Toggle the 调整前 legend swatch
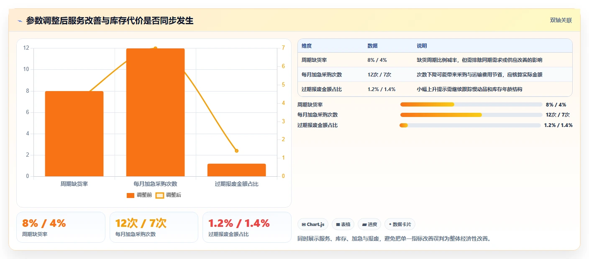The image size is (589, 259). click(x=131, y=195)
